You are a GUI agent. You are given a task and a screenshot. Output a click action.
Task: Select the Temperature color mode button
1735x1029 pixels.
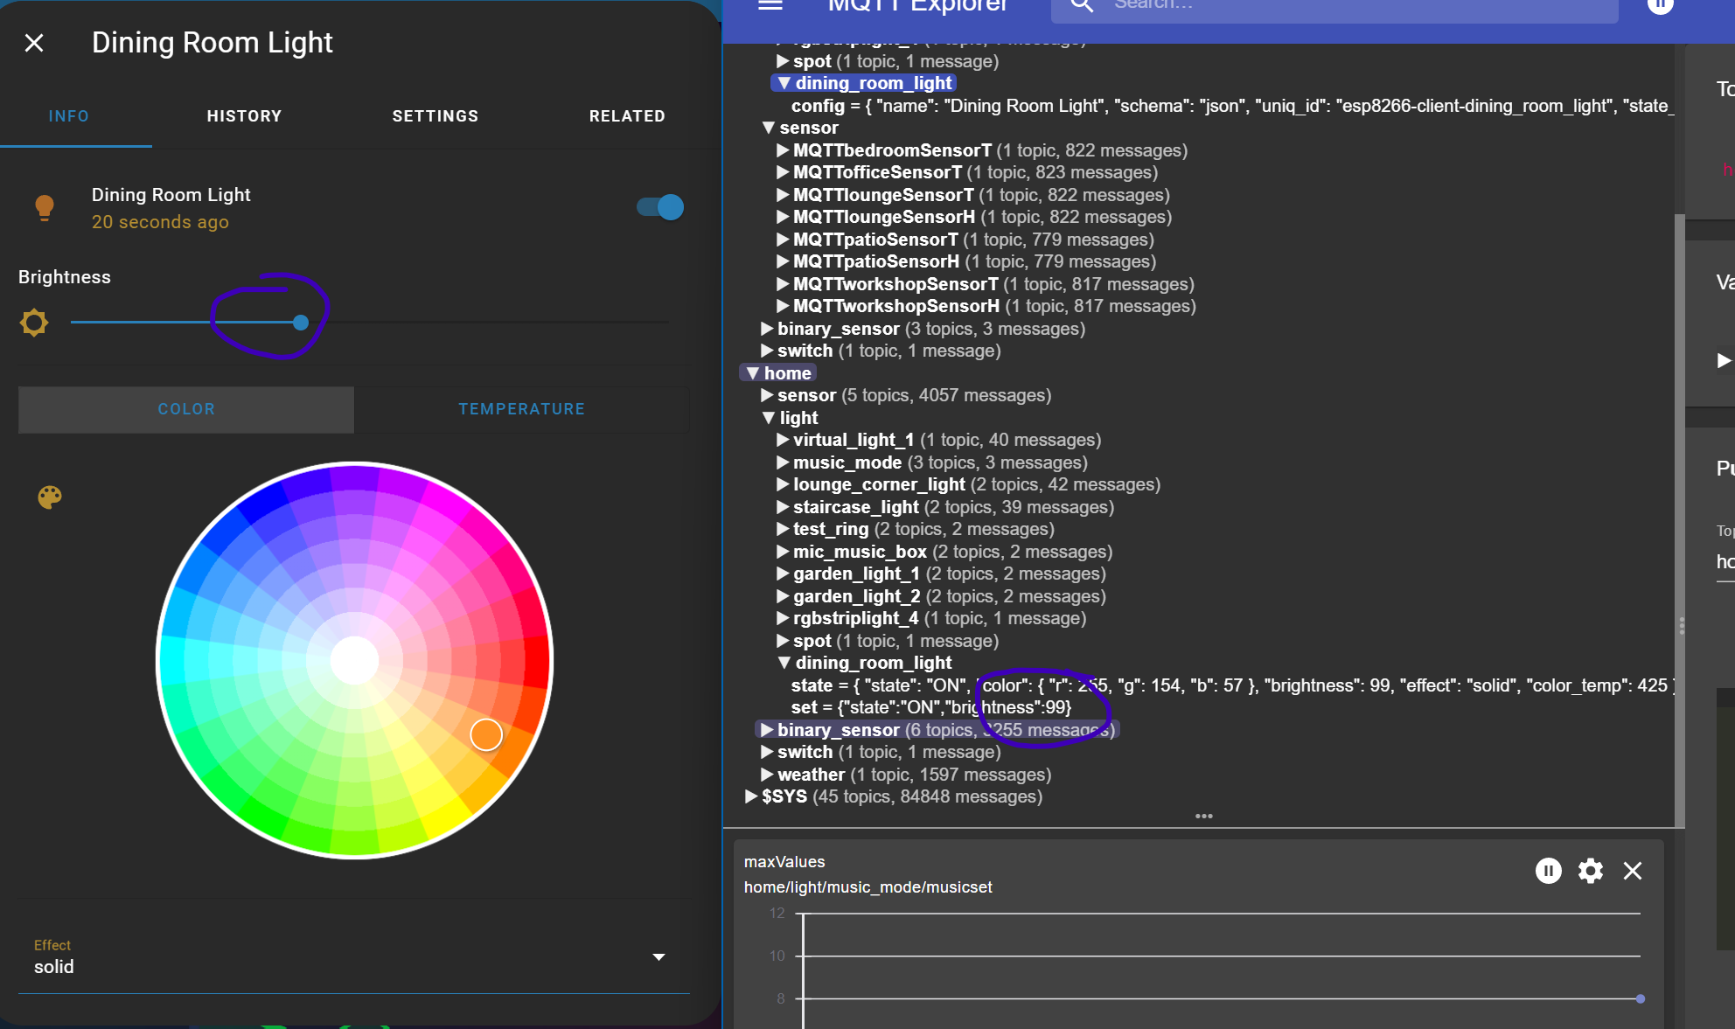(522, 409)
